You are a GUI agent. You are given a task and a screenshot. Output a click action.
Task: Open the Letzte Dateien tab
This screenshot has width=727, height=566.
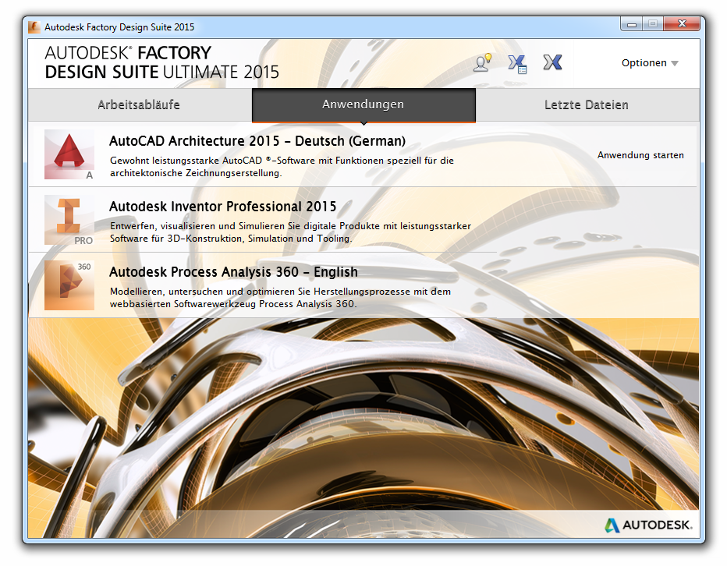(587, 104)
